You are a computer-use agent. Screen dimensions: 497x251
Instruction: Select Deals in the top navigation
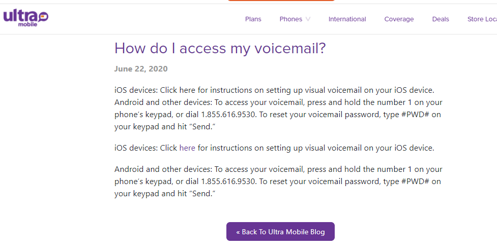(x=441, y=19)
